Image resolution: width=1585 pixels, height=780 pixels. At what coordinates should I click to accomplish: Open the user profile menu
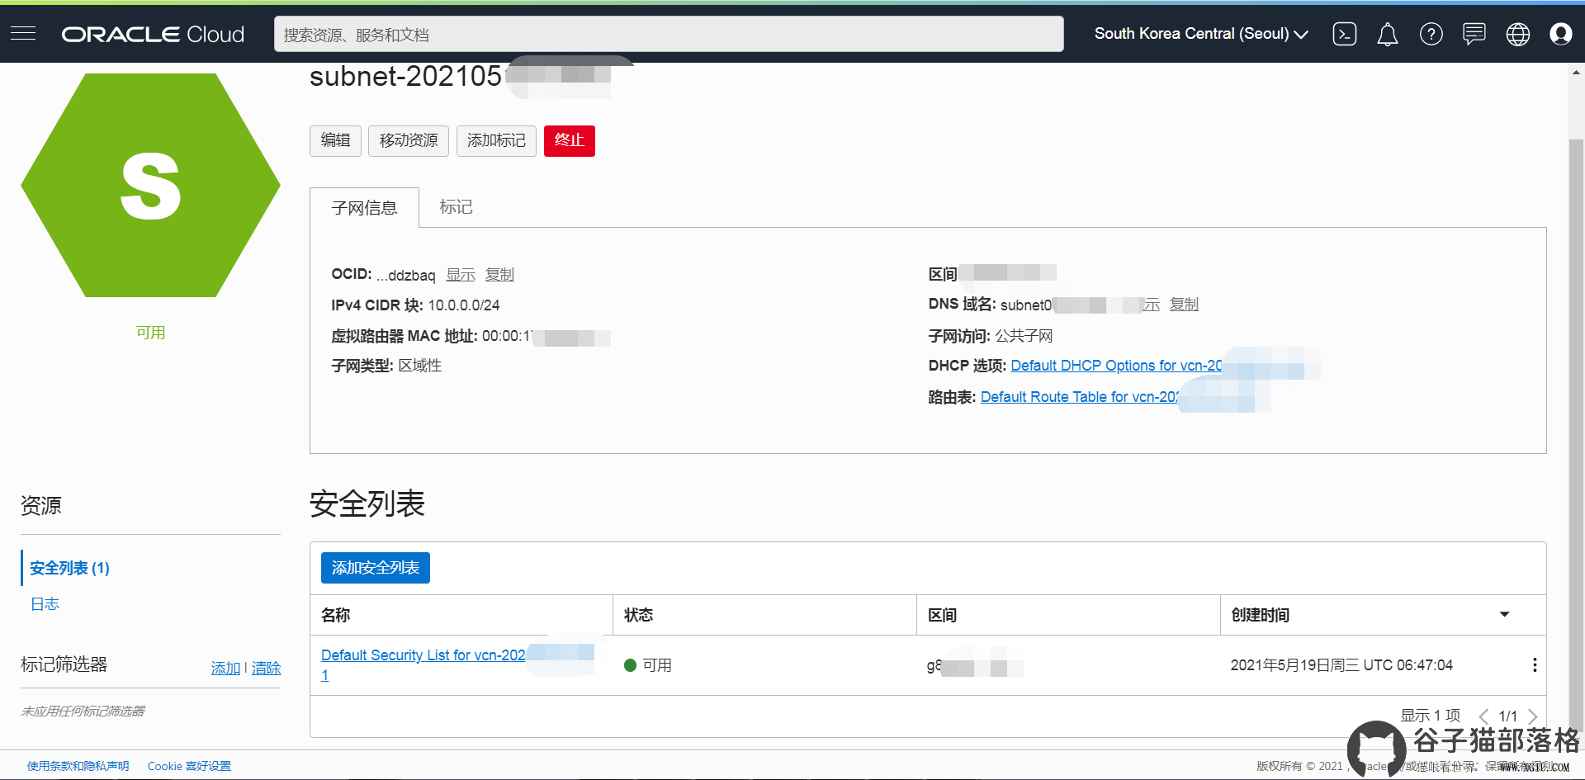point(1561,34)
